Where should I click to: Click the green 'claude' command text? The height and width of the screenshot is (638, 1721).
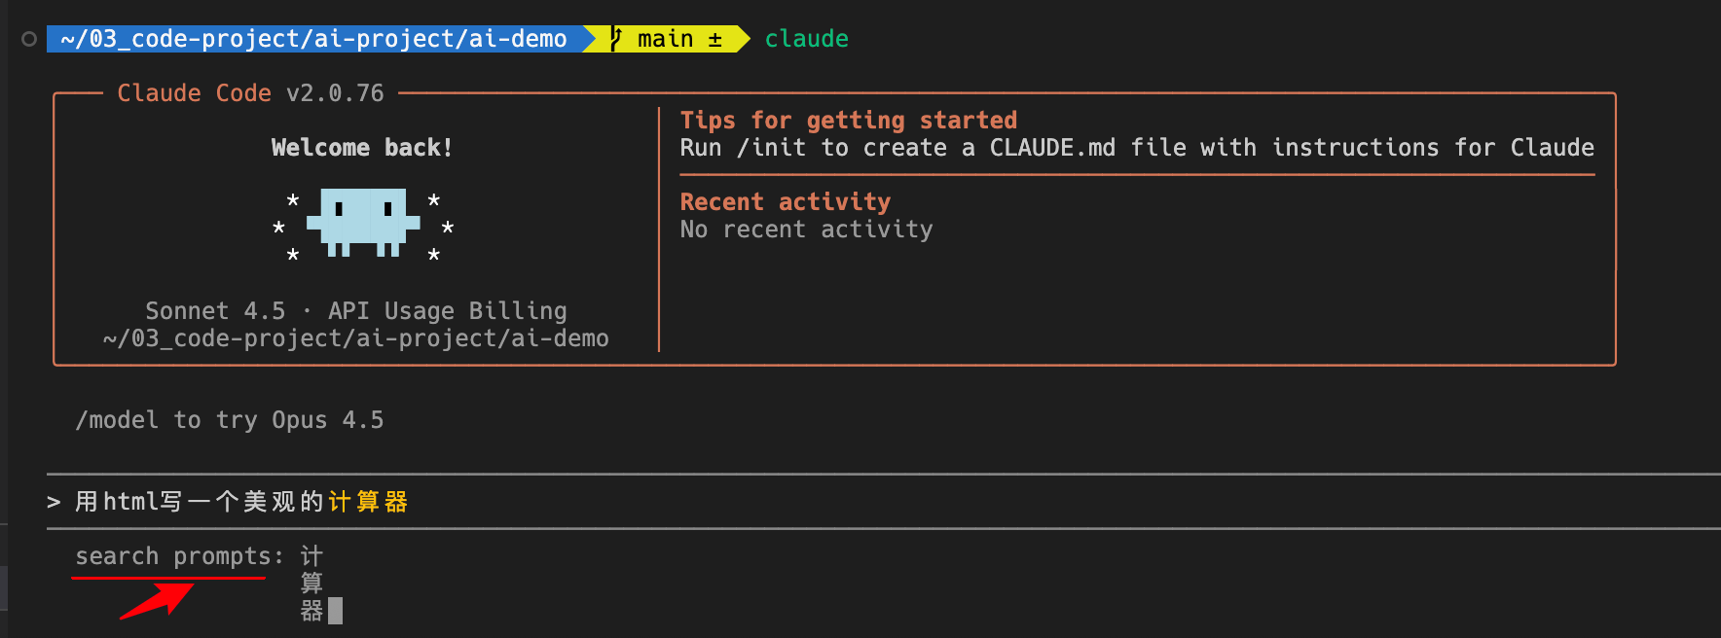[806, 39]
